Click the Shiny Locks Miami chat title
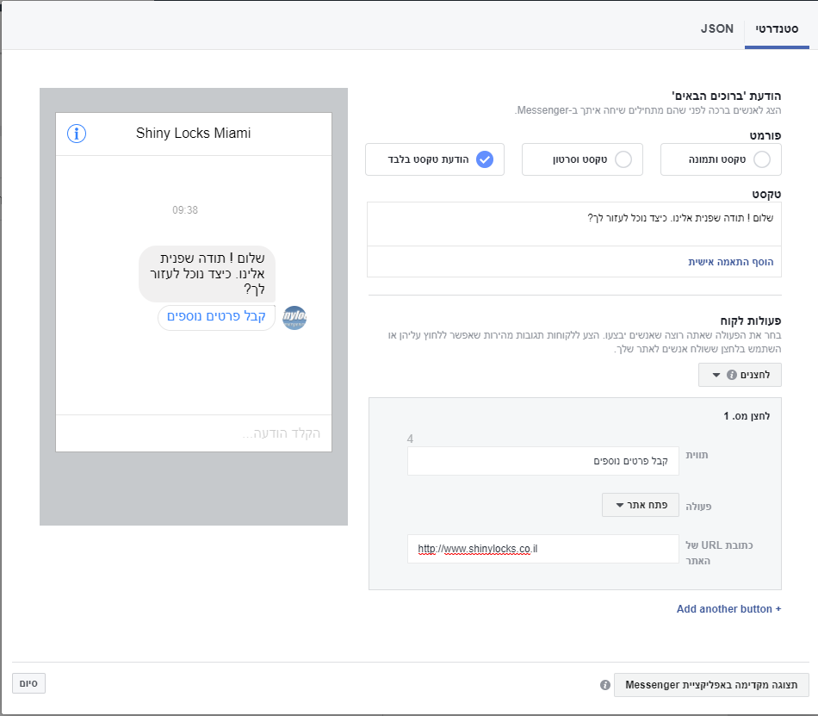The width and height of the screenshot is (818, 716). point(194,133)
